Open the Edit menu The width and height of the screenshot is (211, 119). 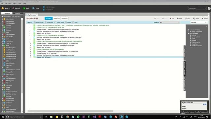[x=6, y=4]
